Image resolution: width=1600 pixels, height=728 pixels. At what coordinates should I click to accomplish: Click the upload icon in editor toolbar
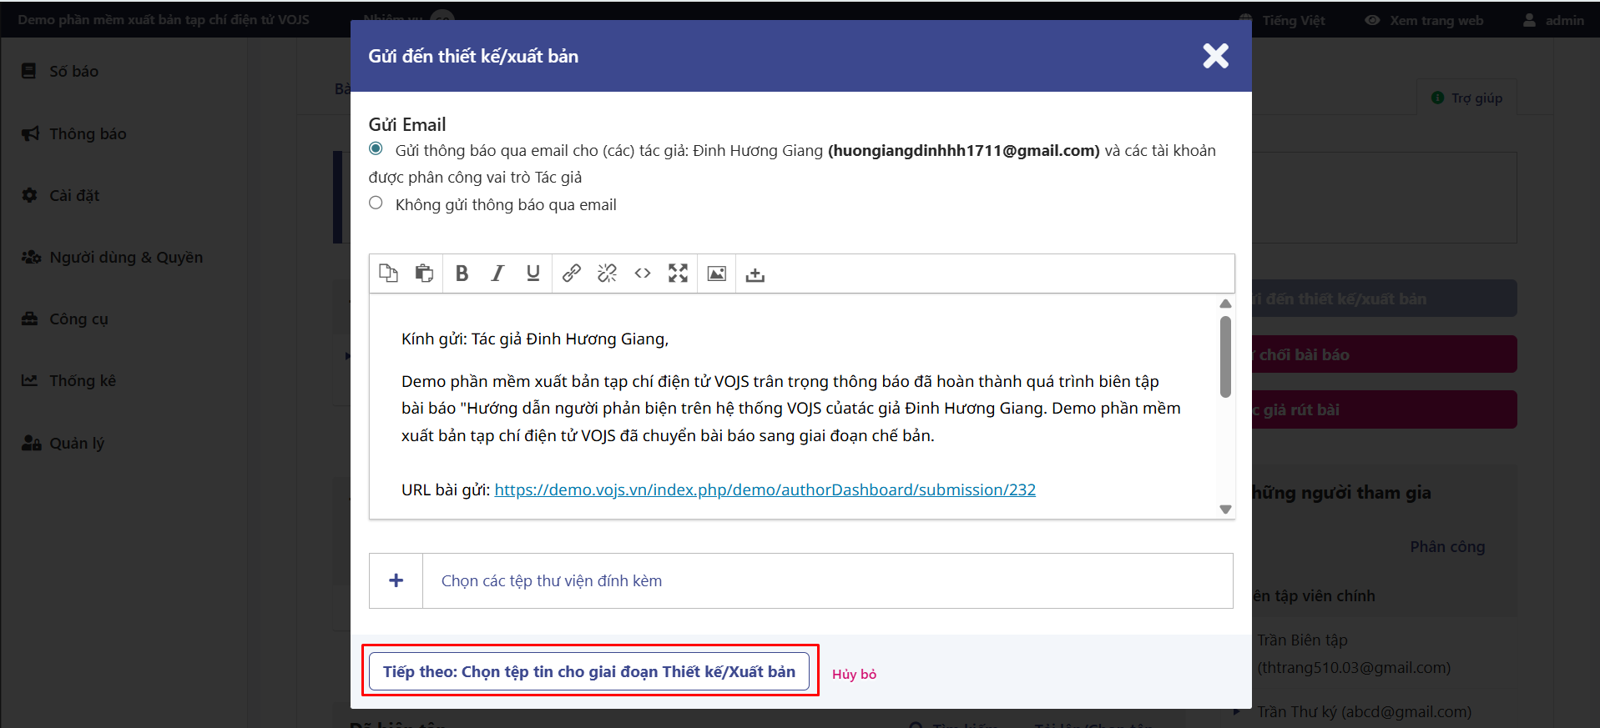[x=755, y=274]
